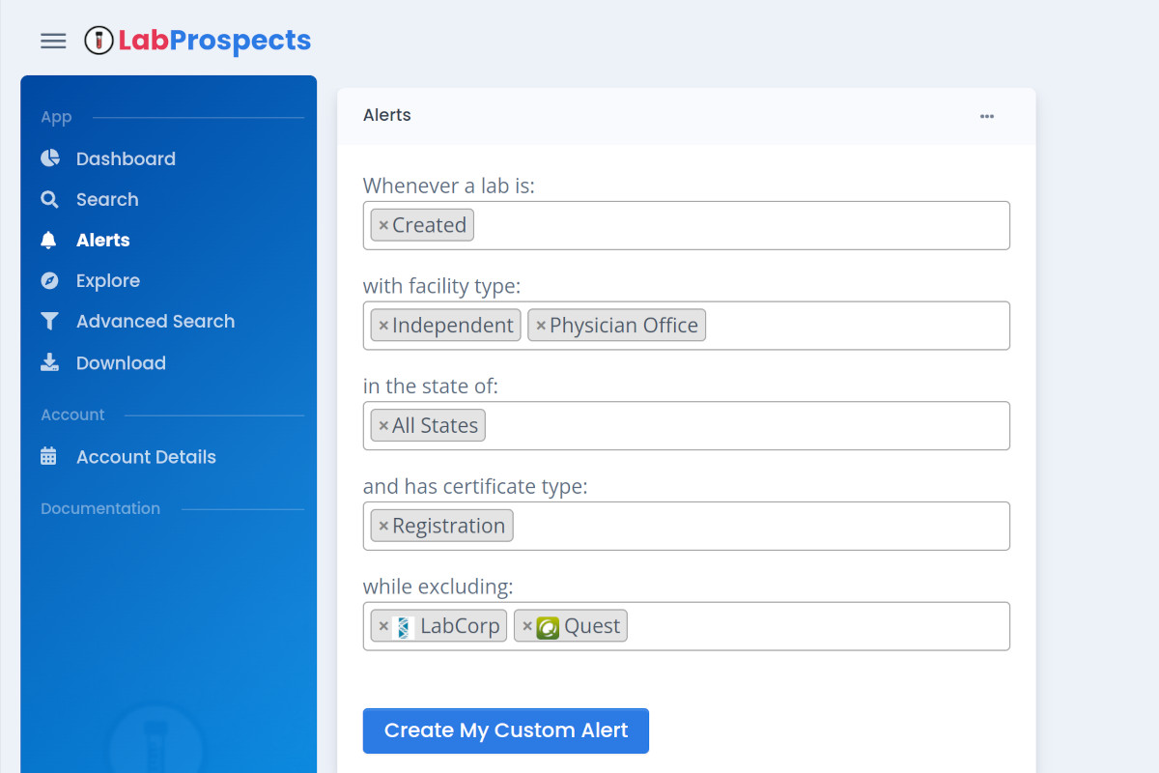Open the hamburger navigation menu
The height and width of the screenshot is (773, 1159).
click(53, 41)
